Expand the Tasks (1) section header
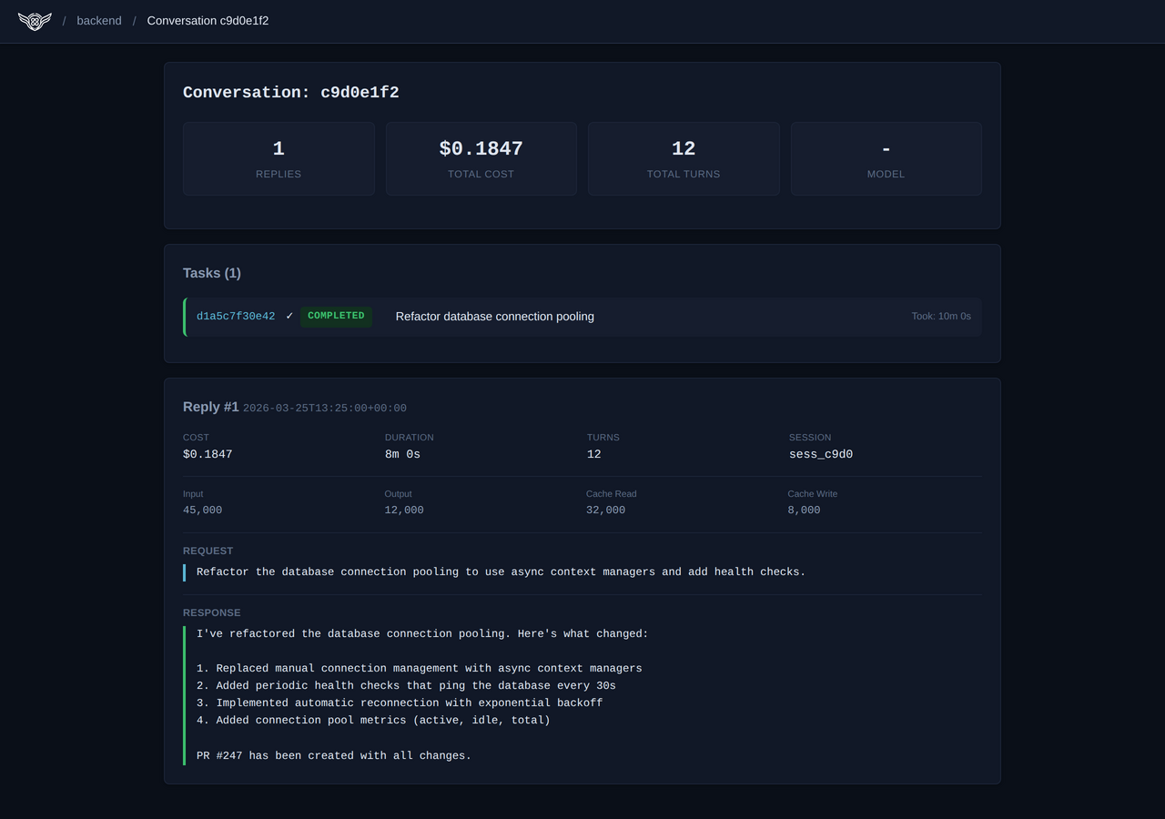Viewport: 1165px width, 819px height. click(x=212, y=272)
